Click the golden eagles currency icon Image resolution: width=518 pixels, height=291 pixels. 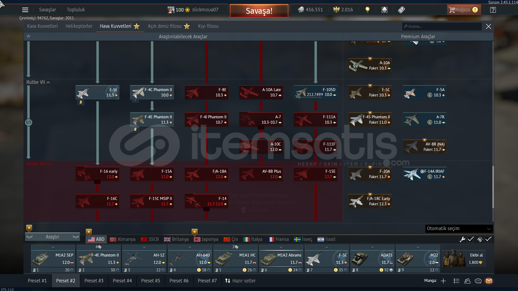(x=336, y=10)
